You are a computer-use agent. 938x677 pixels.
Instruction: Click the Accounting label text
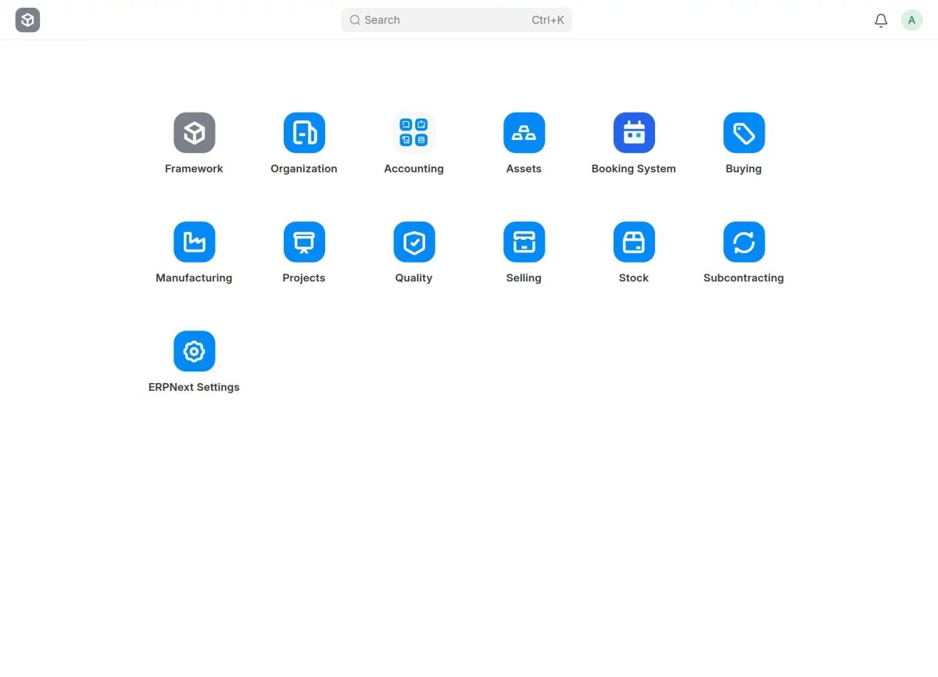(x=414, y=169)
